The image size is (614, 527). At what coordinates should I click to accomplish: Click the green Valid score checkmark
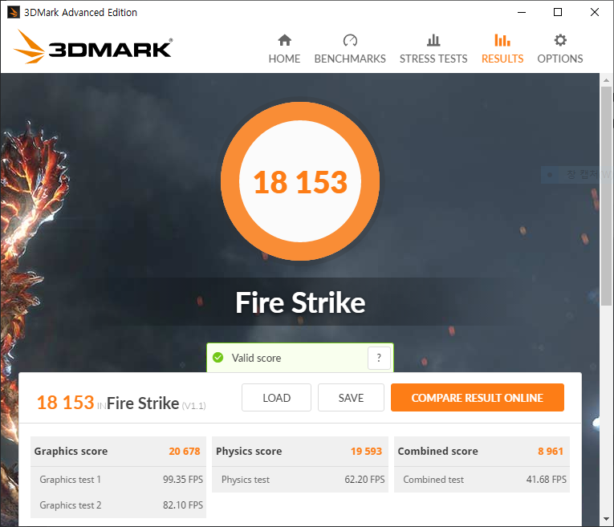(x=218, y=358)
